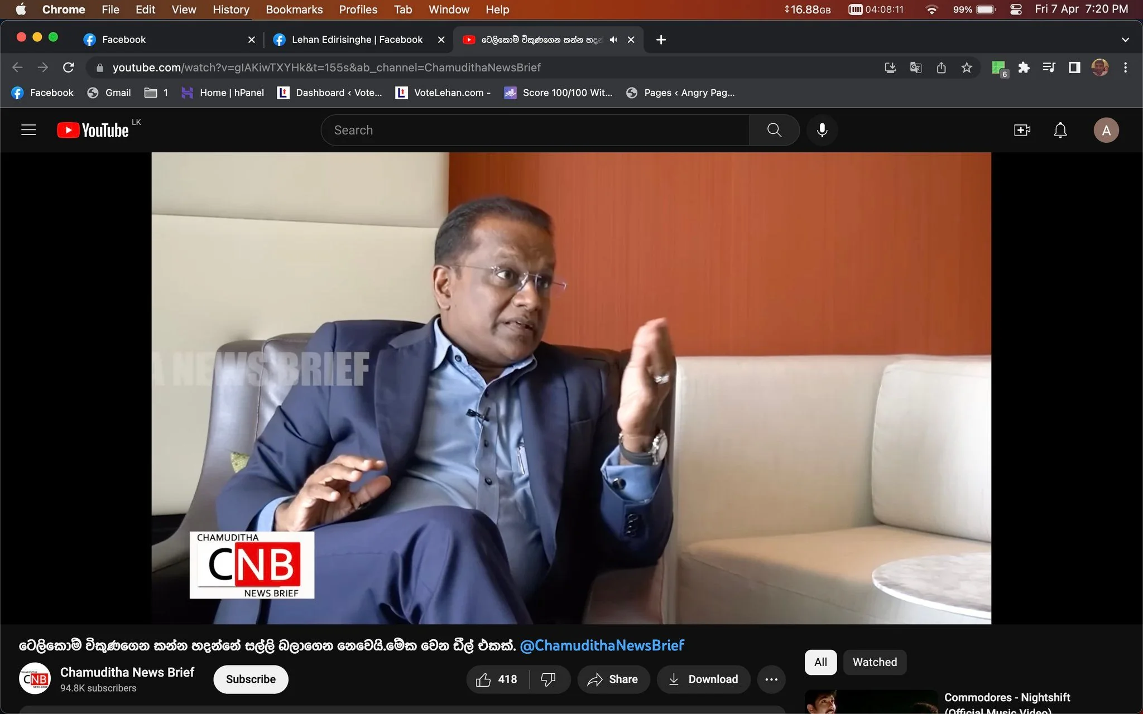Screen dimensions: 1143x714
Task: Click the video player to pause
Action: pyautogui.click(x=571, y=388)
